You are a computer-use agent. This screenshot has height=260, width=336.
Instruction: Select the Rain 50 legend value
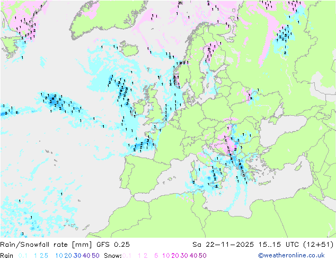point(95,256)
